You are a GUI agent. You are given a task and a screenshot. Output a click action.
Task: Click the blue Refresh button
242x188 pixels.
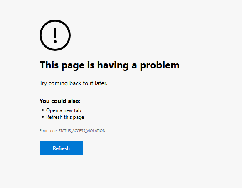pos(61,148)
